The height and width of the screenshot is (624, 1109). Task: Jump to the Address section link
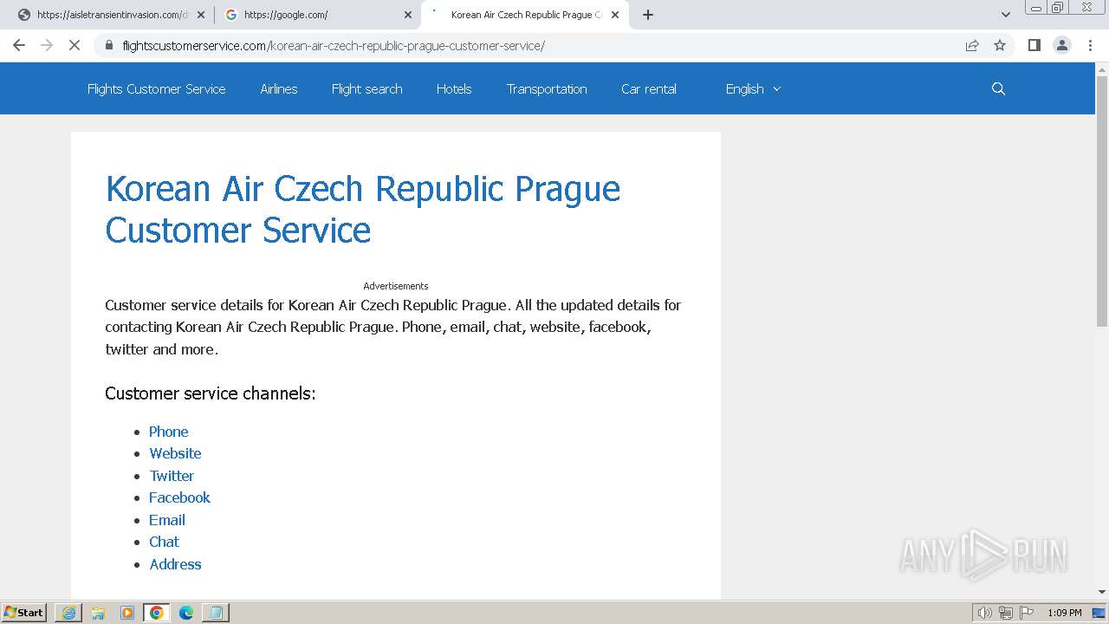point(175,564)
